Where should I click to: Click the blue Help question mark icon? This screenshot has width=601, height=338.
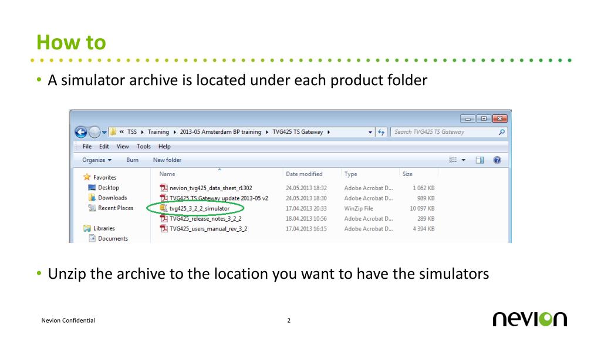click(x=497, y=160)
